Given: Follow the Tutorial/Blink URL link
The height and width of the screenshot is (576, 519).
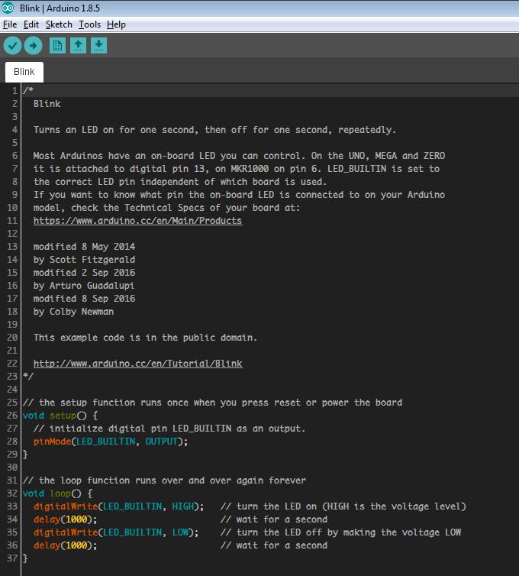Looking at the screenshot, I should point(137,364).
